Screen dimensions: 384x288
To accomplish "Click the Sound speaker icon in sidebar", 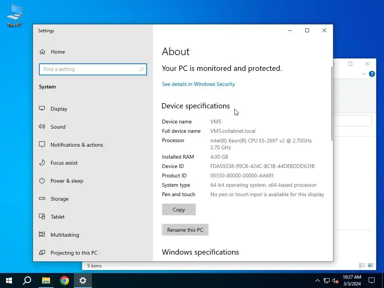I will click(42, 127).
